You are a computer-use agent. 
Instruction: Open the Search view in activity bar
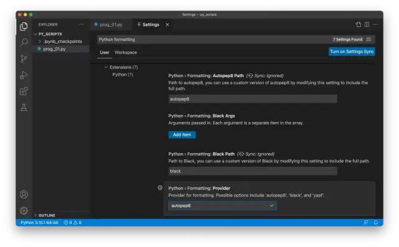pyautogui.click(x=24, y=42)
